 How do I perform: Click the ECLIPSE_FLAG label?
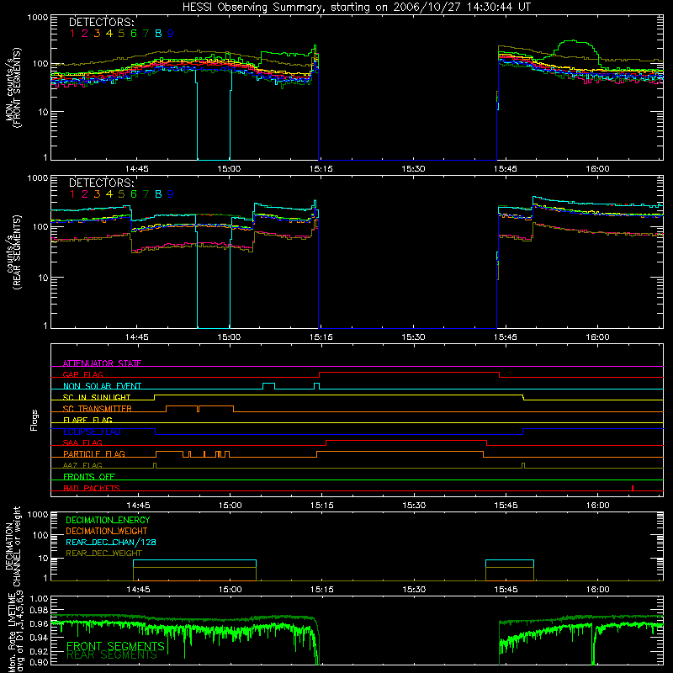(92, 432)
